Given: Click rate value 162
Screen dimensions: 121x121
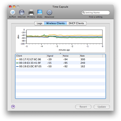Looking at the screenshot, I should tap(83, 67).
